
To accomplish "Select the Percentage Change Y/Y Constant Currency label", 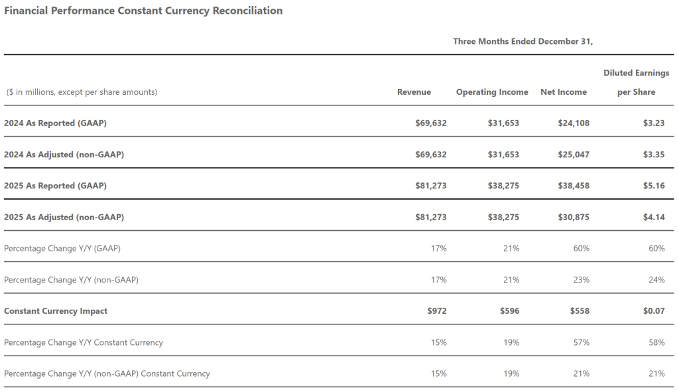I will click(x=84, y=342).
